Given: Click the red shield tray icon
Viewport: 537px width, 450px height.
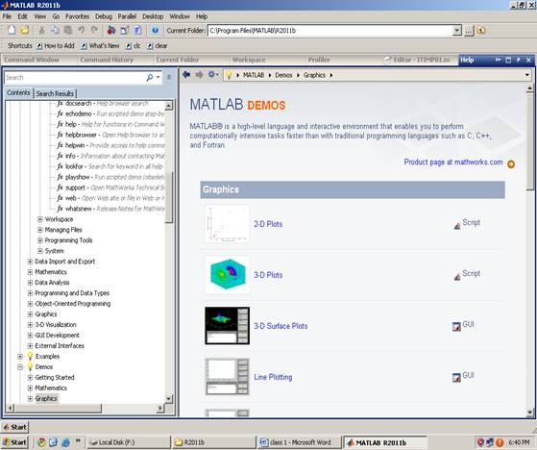Looking at the screenshot, I should coord(480,442).
